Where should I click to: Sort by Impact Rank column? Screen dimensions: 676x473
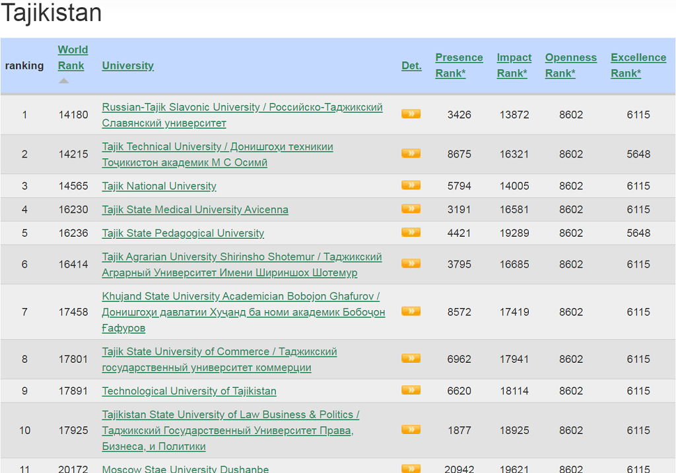coord(514,65)
